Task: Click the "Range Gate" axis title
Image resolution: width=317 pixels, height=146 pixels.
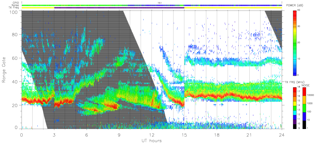Action: point(4,70)
